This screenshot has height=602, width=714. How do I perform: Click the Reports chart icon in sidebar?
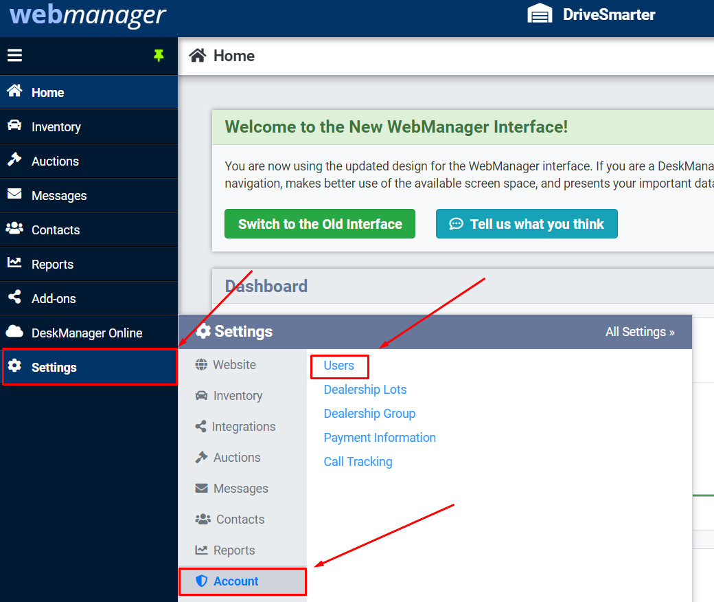click(14, 263)
